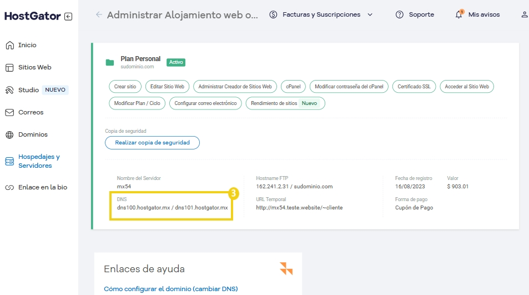The image size is (529, 295).
Task: Click the FTP hostname 162.241.2.31 / sudominio.com
Action: (294, 186)
